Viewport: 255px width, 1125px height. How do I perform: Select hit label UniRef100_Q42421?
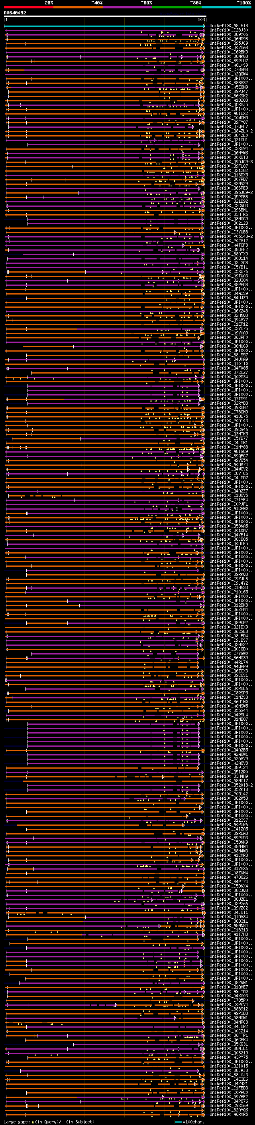tap(229, 1083)
